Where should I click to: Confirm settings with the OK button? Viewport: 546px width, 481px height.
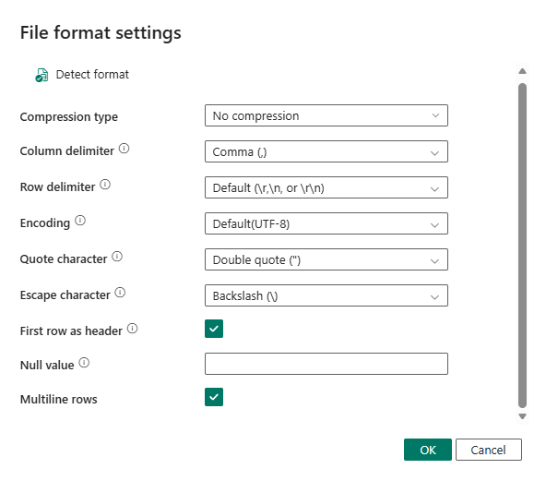click(428, 450)
